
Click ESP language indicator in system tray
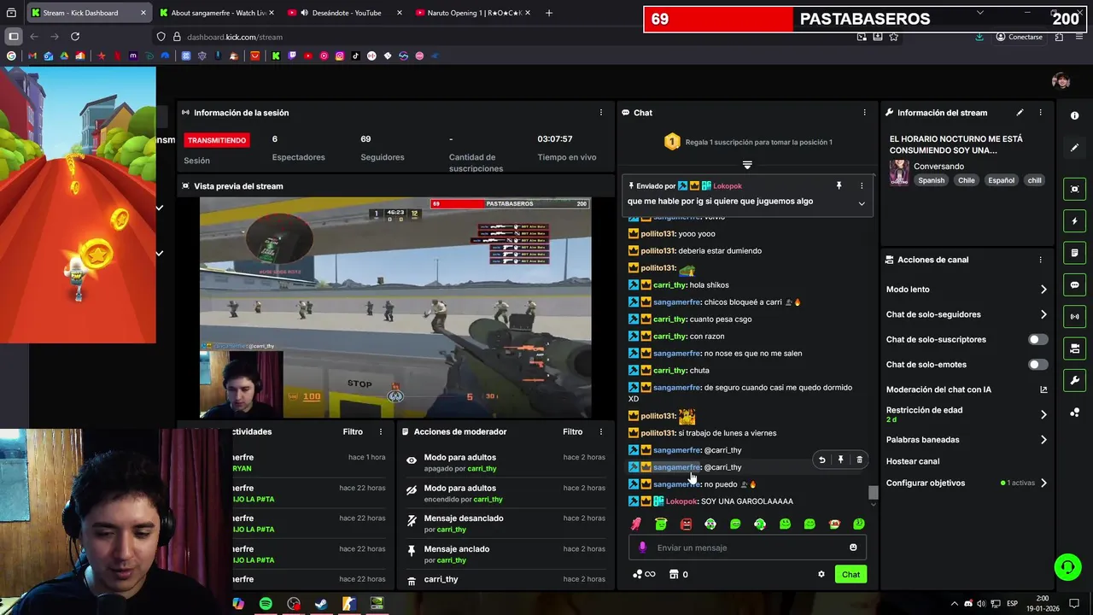tap(1013, 603)
